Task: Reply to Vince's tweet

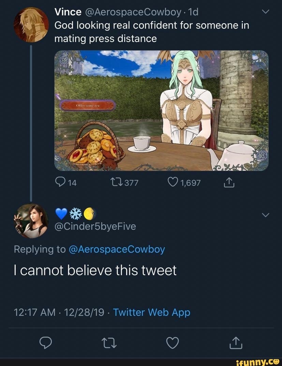Action: pos(60,183)
